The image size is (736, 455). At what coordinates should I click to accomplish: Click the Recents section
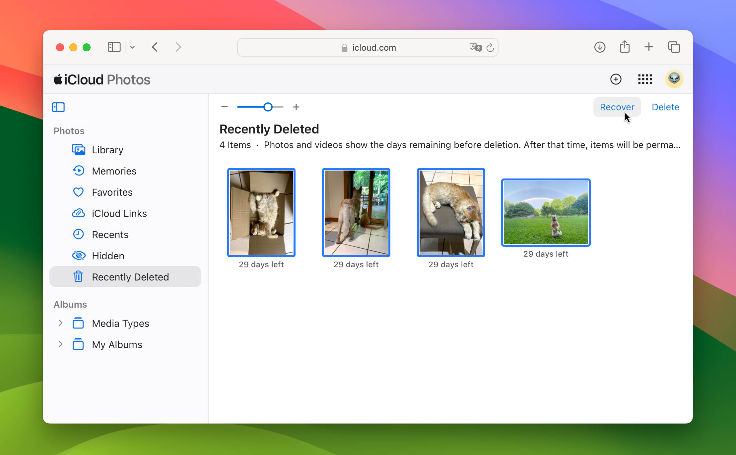coord(110,234)
